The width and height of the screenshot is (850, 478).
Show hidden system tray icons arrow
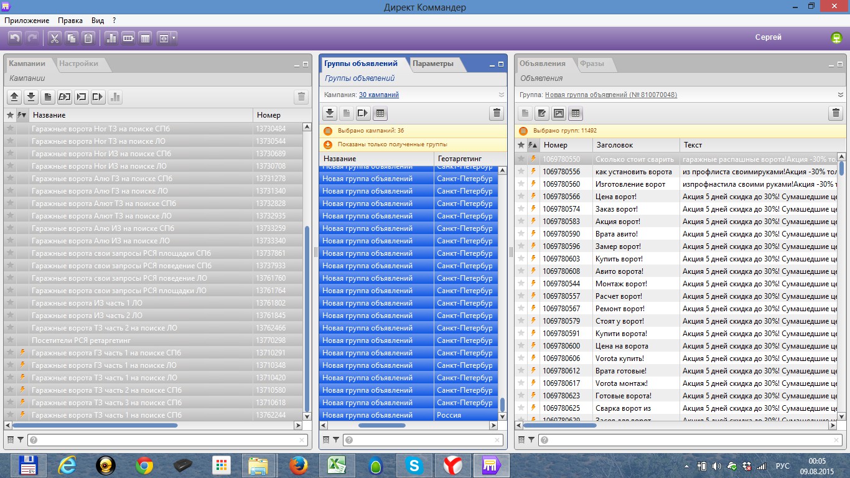click(x=687, y=466)
